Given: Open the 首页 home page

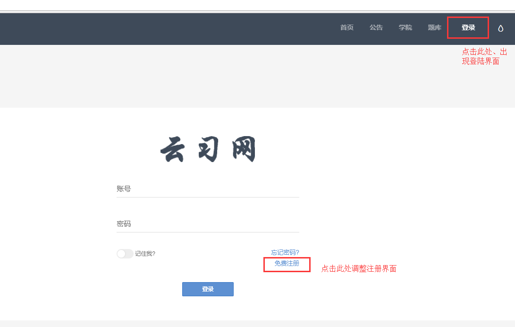Looking at the screenshot, I should (346, 28).
